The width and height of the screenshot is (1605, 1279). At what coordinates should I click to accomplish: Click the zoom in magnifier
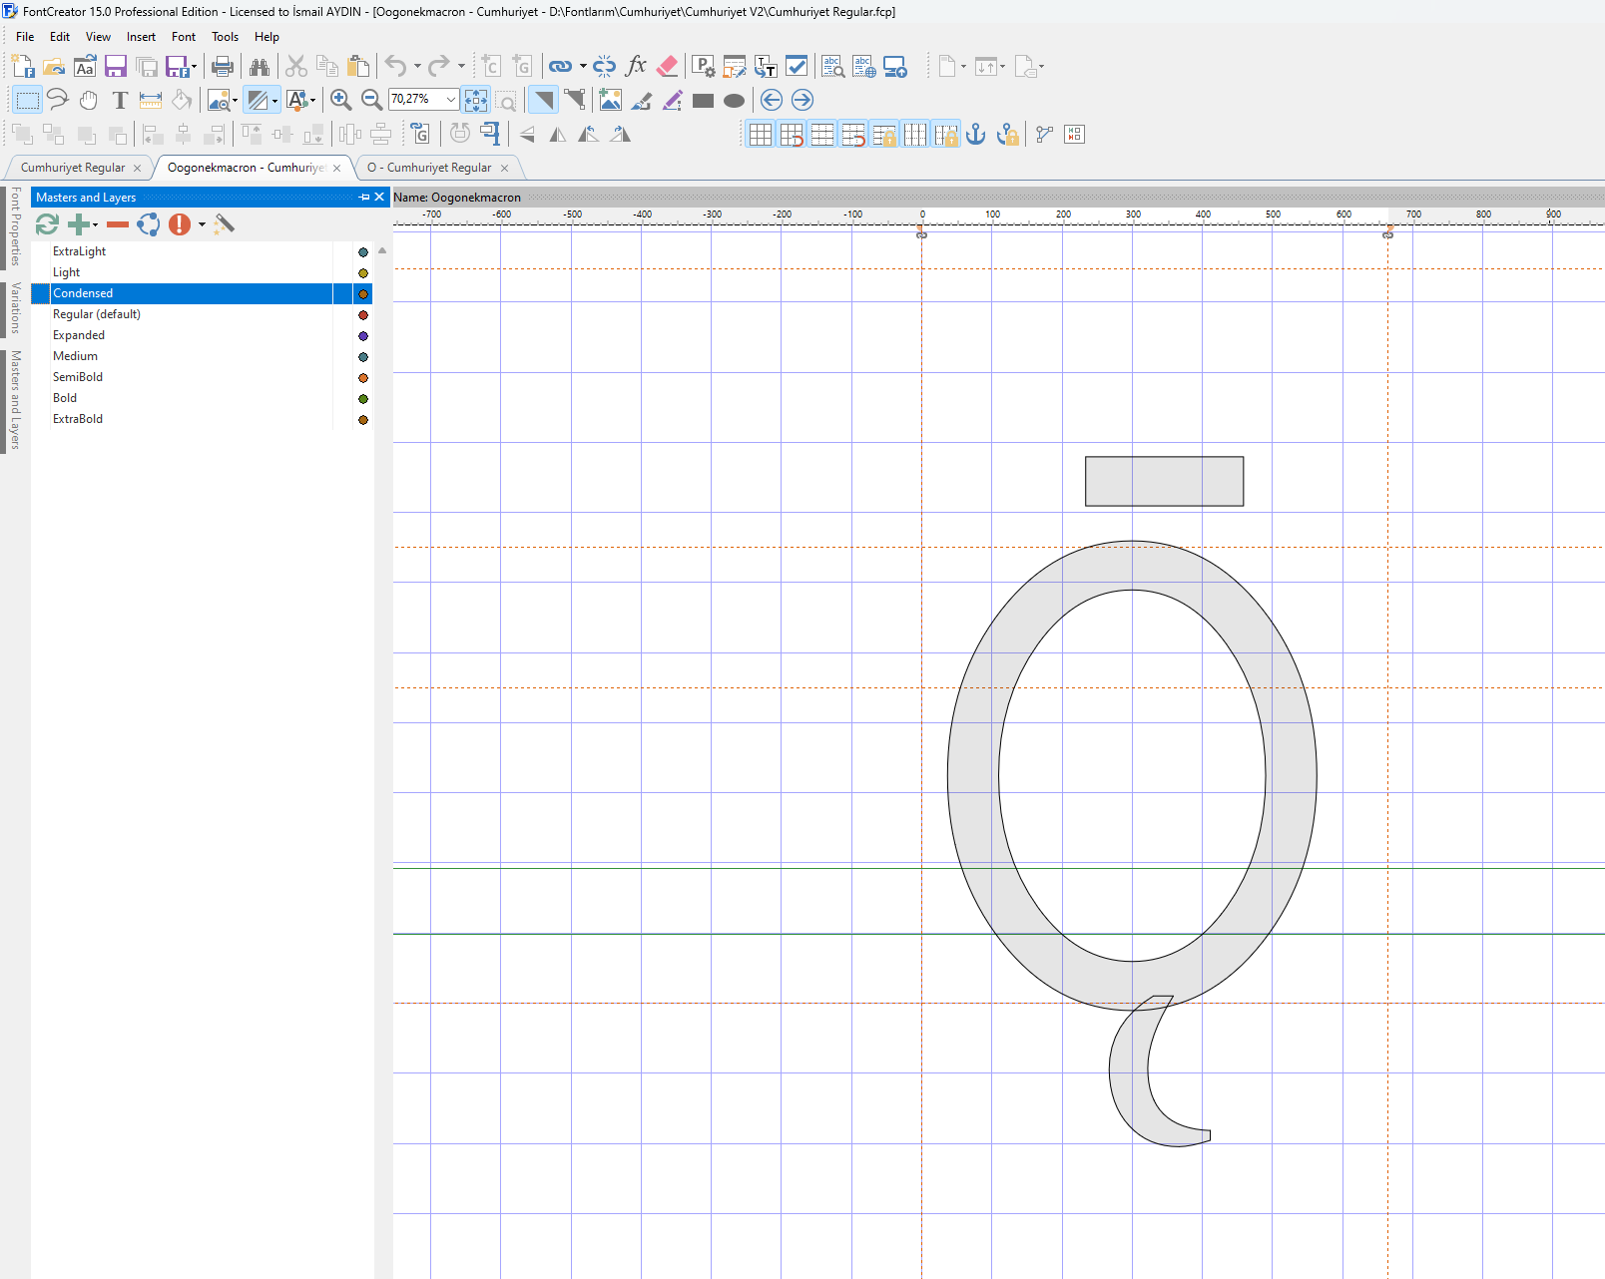340,100
